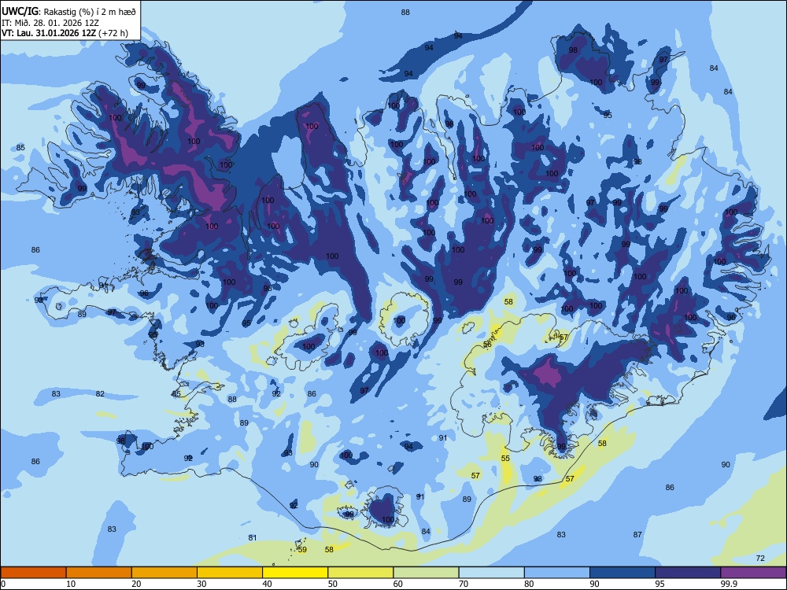Select the map value '55' in the yellow patch
This screenshot has width=787, height=590.
(x=505, y=458)
